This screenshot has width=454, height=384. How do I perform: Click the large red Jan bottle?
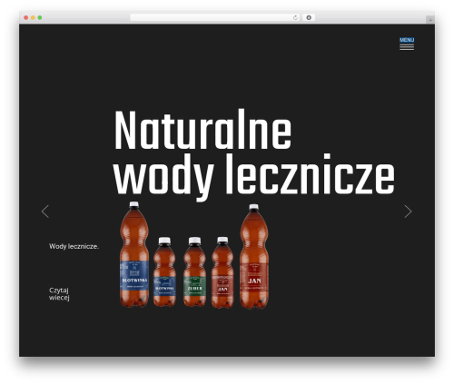(254, 256)
